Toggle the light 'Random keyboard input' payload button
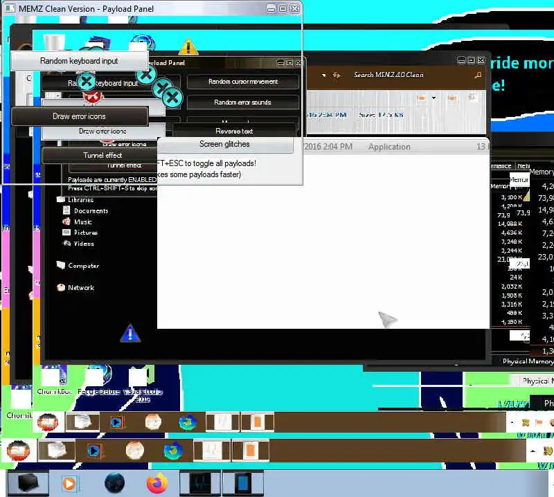 pyautogui.click(x=79, y=61)
